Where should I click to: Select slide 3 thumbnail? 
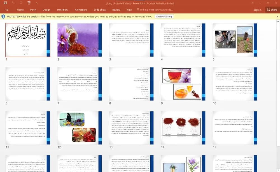coord(131,40)
